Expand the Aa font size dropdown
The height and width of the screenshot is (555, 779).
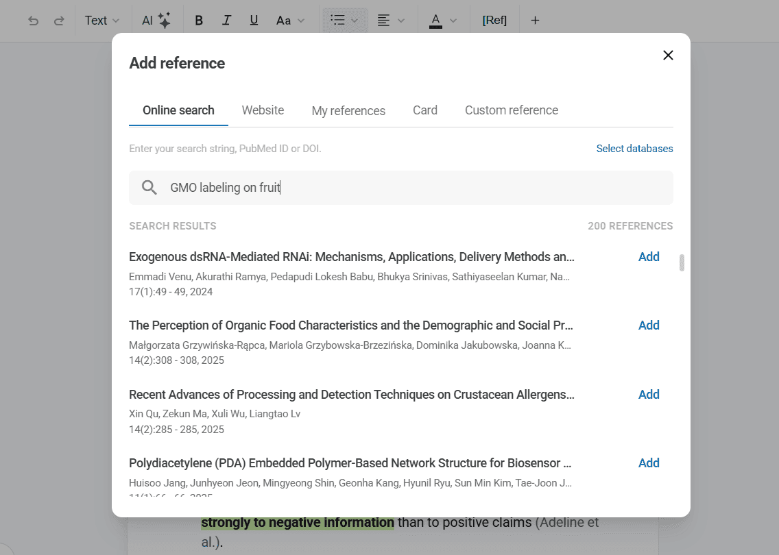290,21
